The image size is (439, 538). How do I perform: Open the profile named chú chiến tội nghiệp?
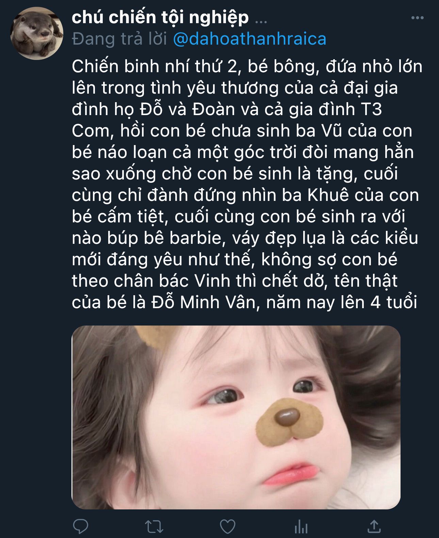pyautogui.click(x=160, y=17)
